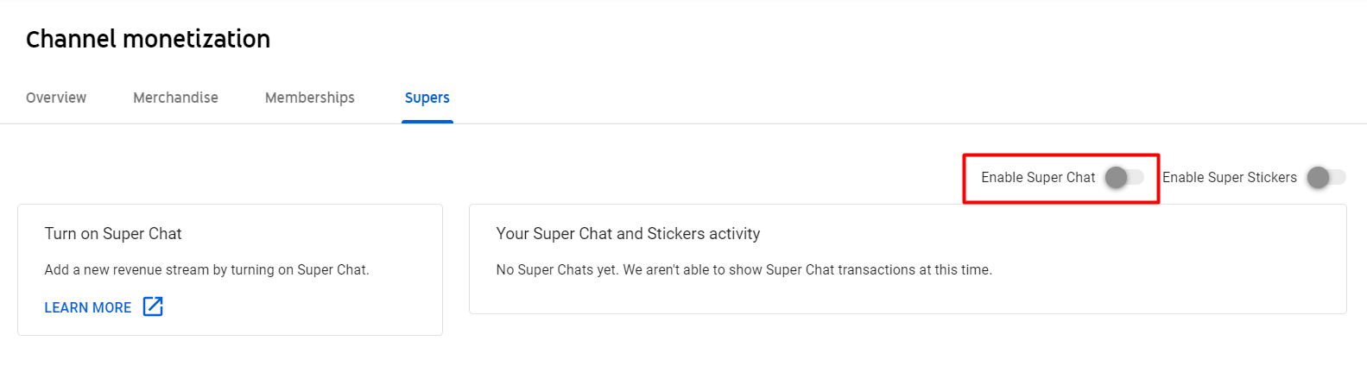Turn on the Enable Super Stickers switch

[x=1326, y=177]
